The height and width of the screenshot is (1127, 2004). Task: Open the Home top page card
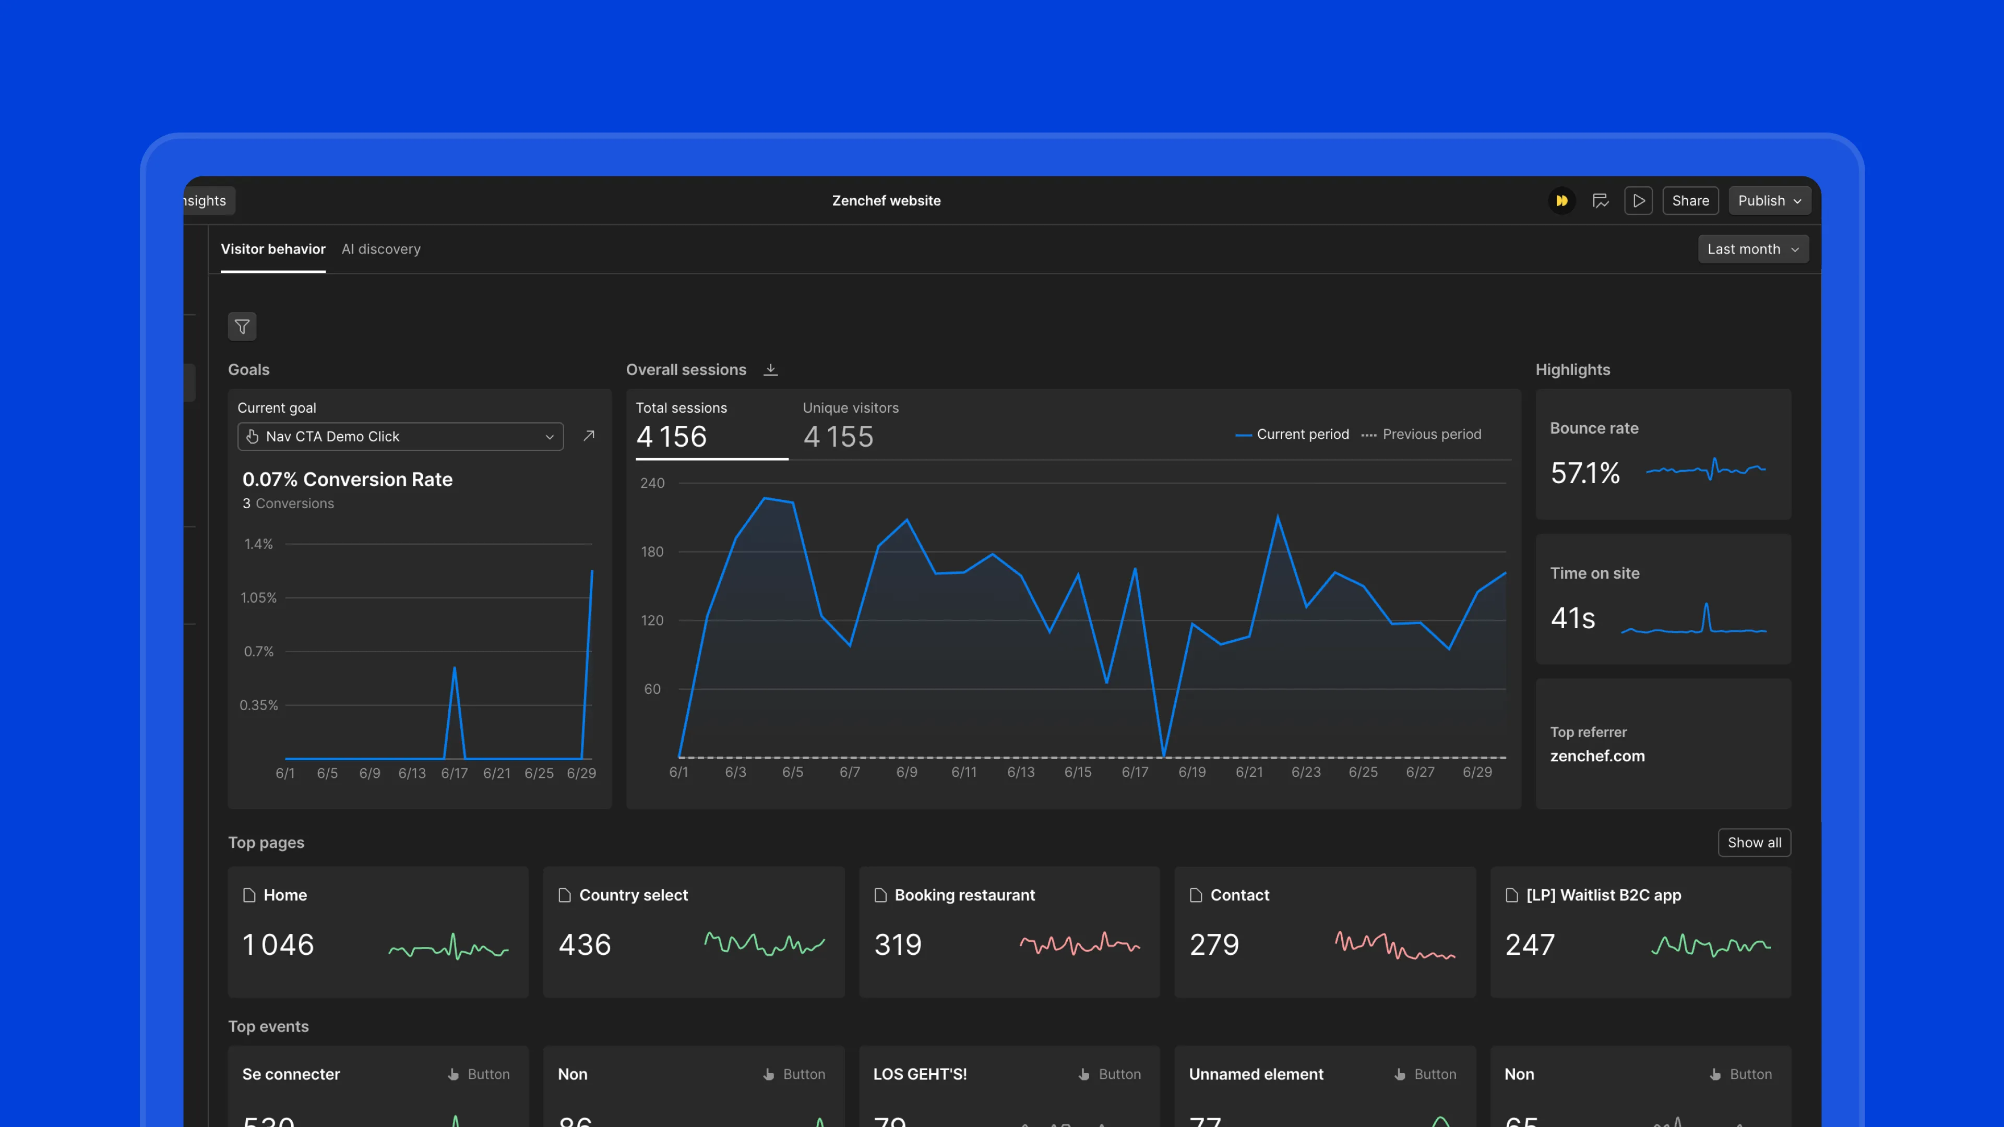pyautogui.click(x=378, y=932)
